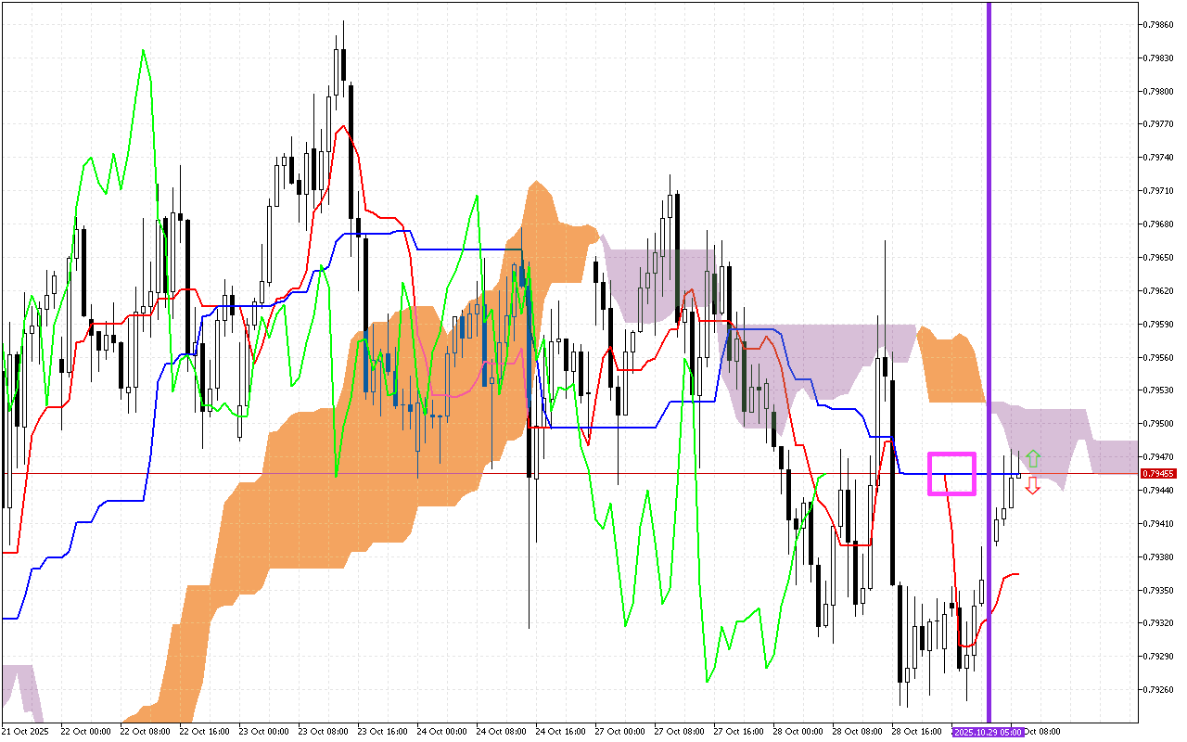The width and height of the screenshot is (1187, 742).
Task: Click the 24 Oct 00:00 time axis label
Action: [441, 732]
